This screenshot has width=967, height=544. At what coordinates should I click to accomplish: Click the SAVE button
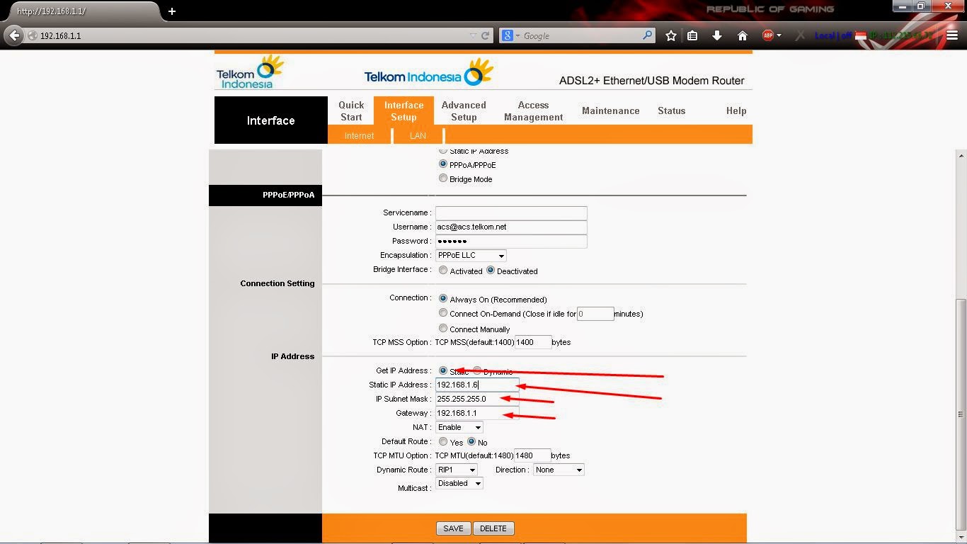click(453, 528)
